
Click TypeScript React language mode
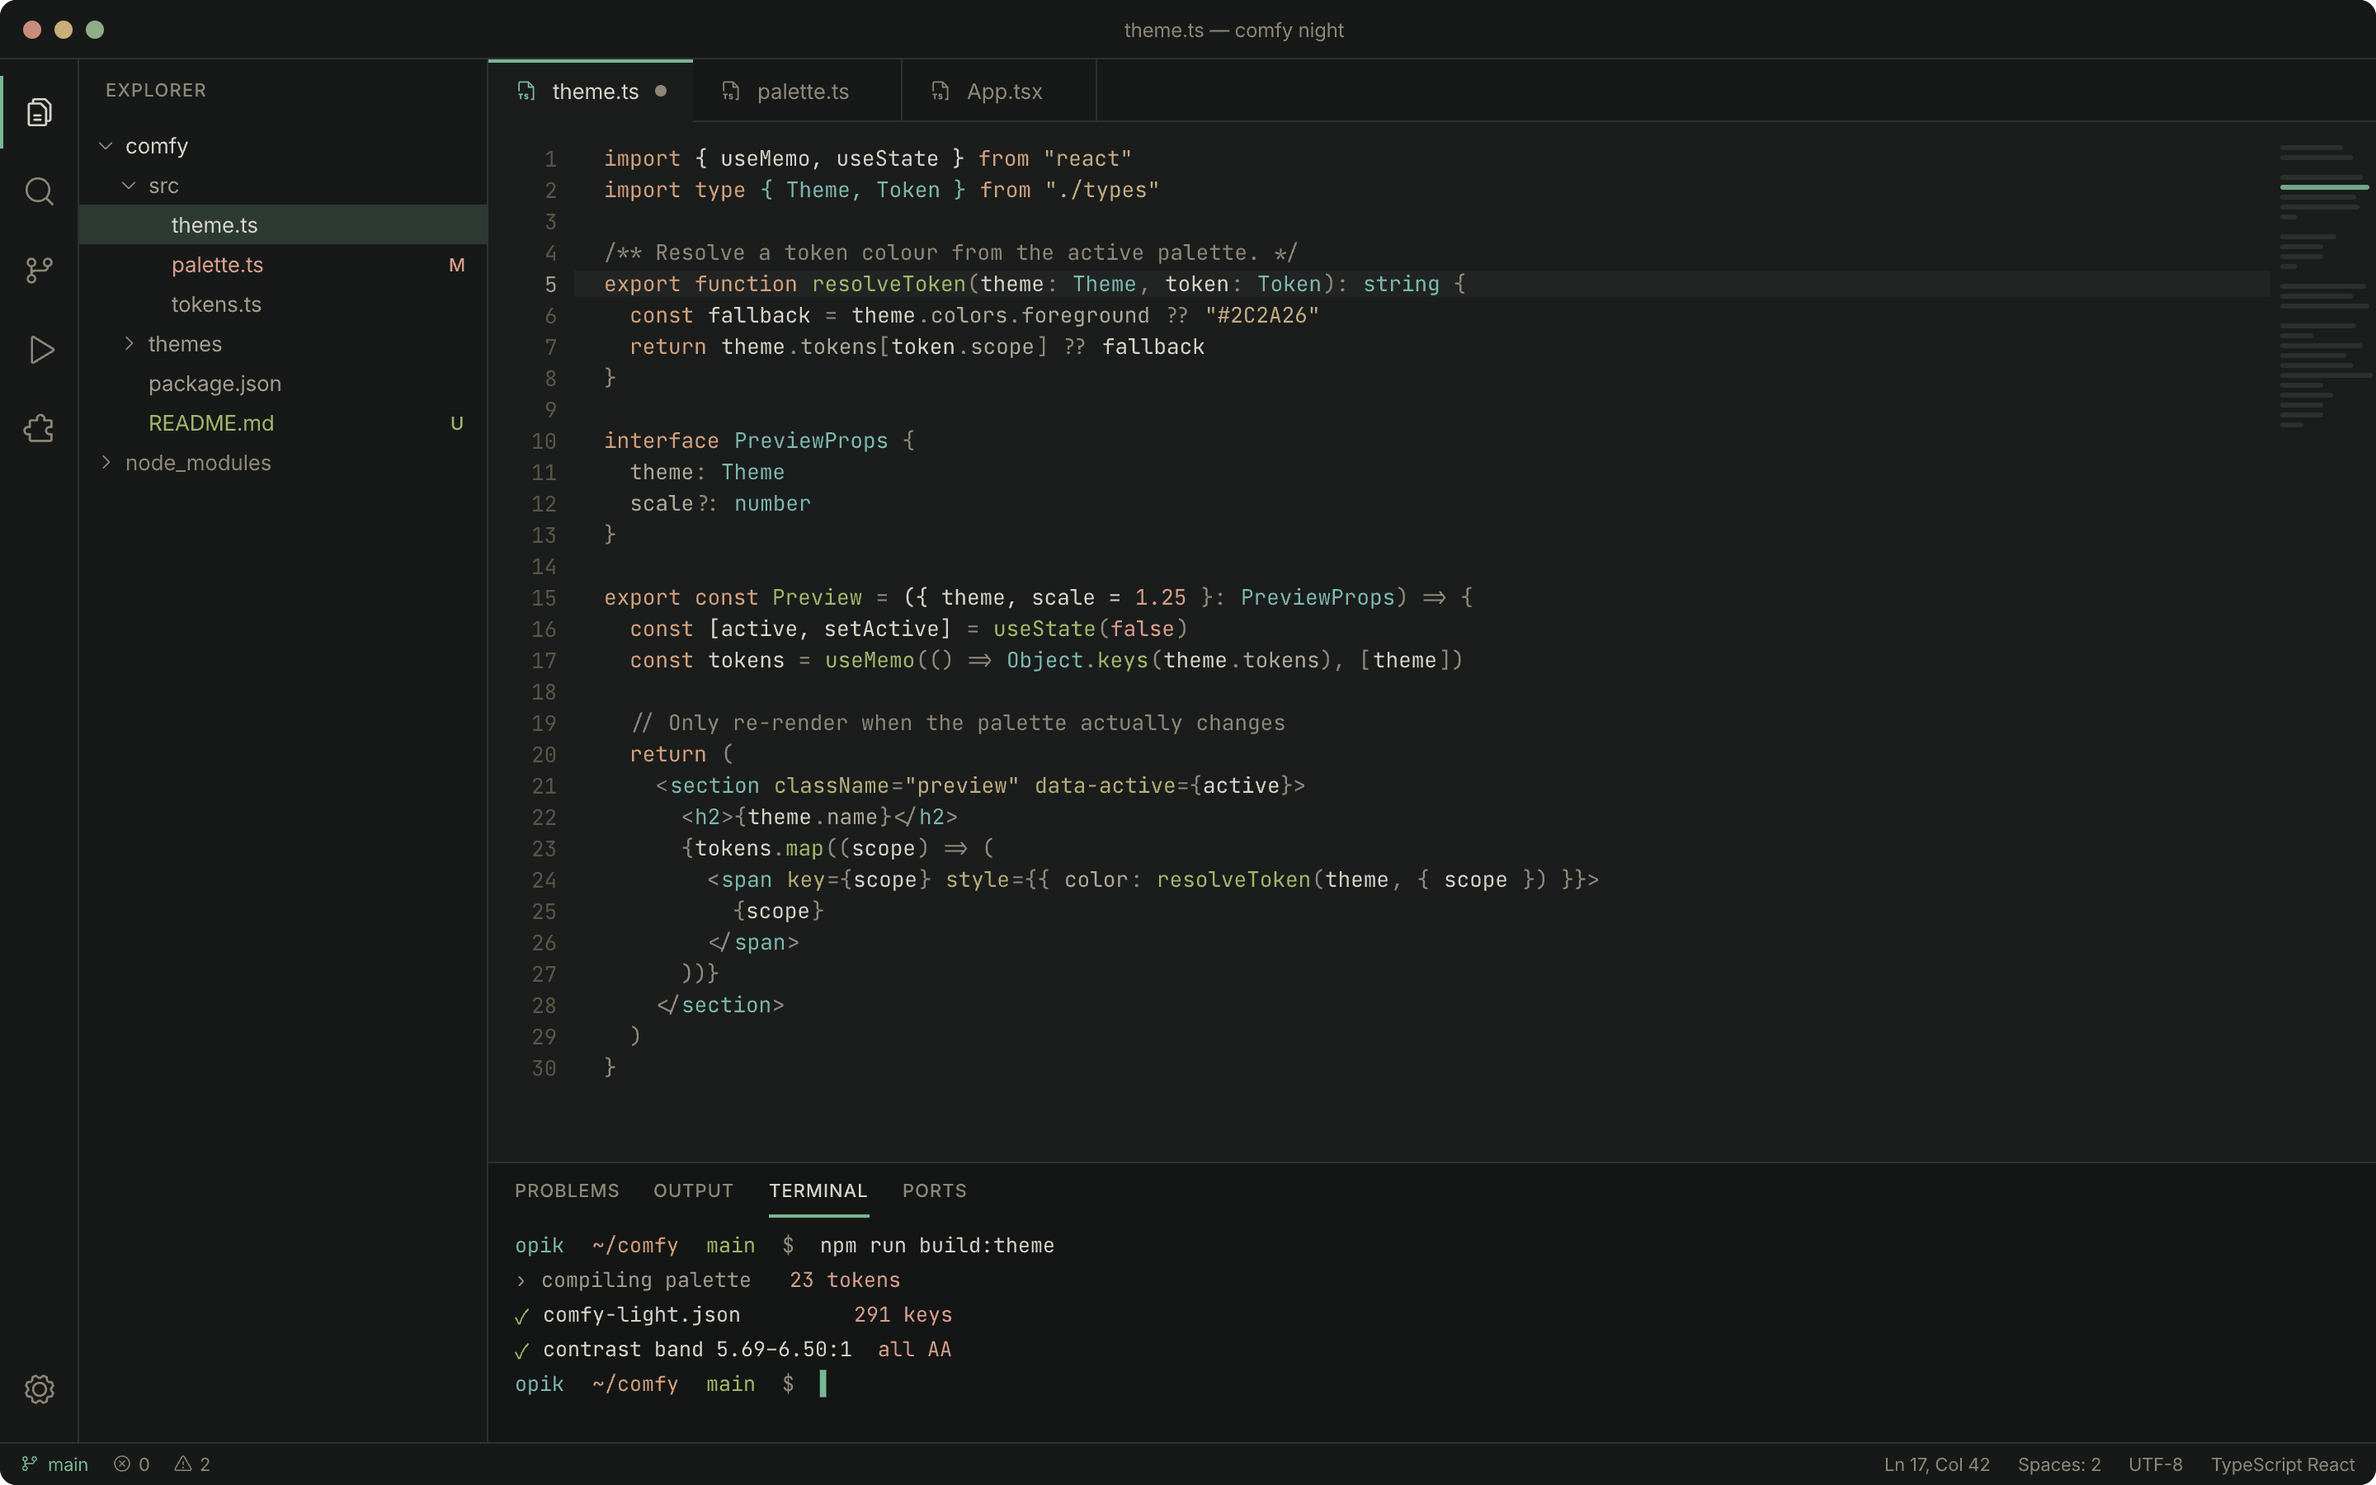2282,1464
